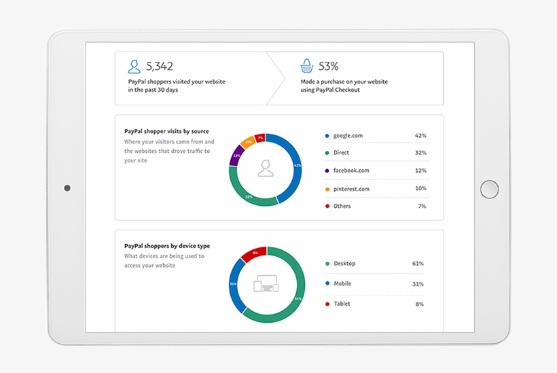Click the Direct legend label
The height and width of the screenshot is (373, 557).
(x=341, y=153)
